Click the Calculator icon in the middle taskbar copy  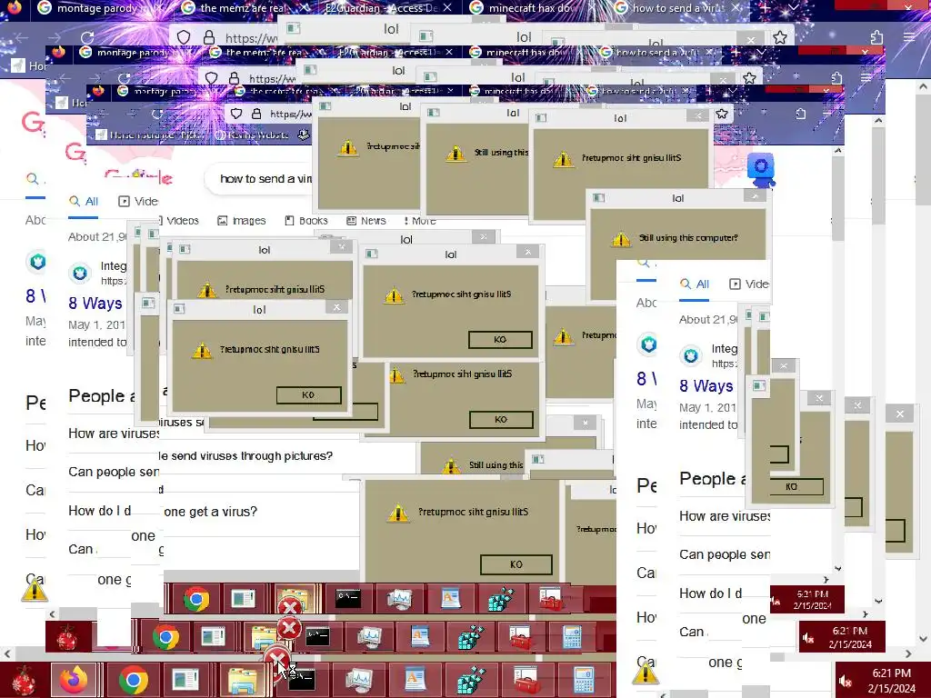click(x=572, y=637)
